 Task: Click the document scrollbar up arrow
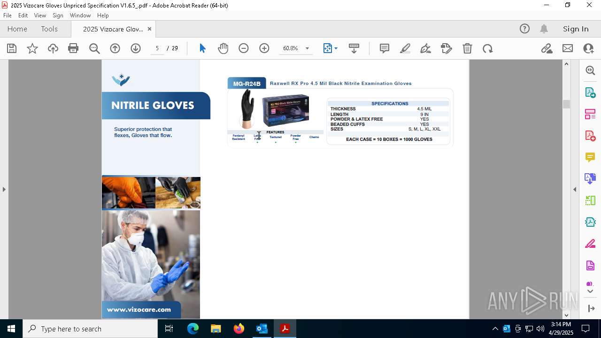point(566,64)
